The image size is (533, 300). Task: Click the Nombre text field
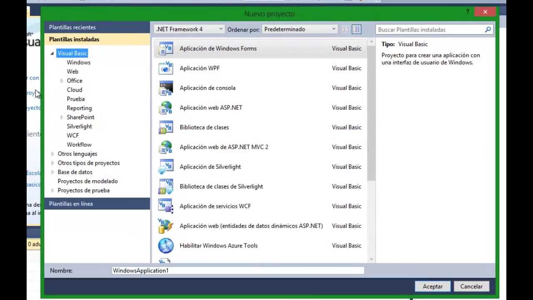[238, 271]
